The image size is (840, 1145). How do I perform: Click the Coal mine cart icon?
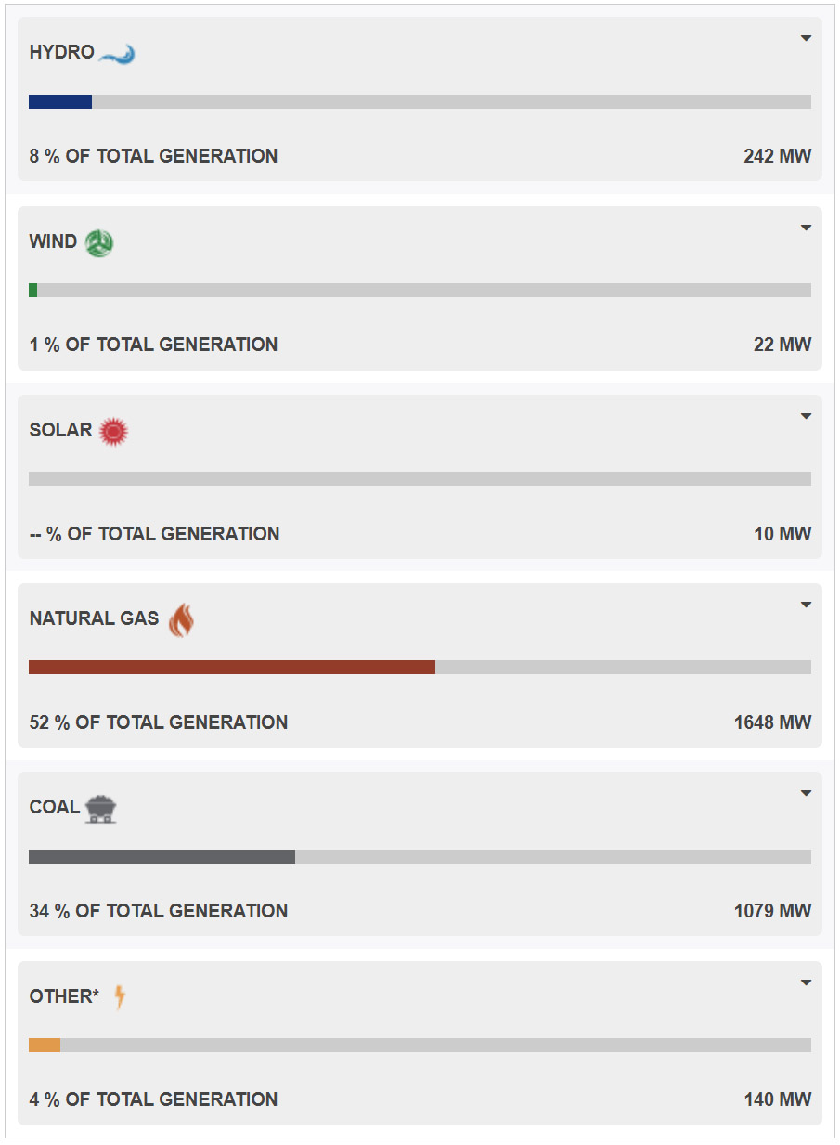[101, 809]
